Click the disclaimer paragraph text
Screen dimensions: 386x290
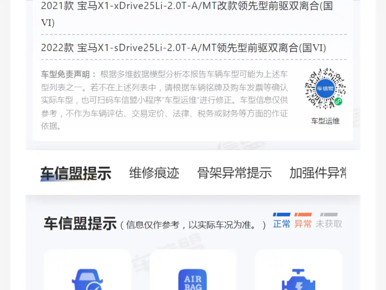pyautogui.click(x=164, y=100)
